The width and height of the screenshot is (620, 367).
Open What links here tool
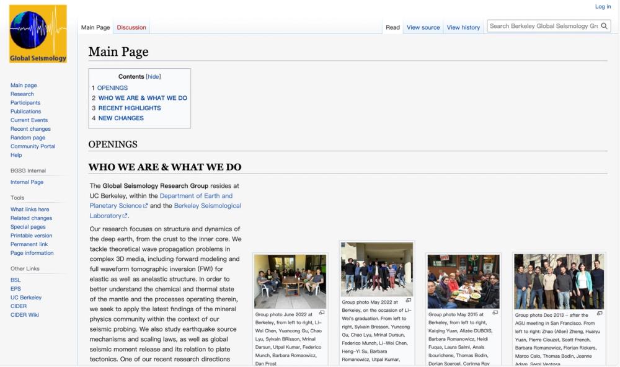coord(30,209)
